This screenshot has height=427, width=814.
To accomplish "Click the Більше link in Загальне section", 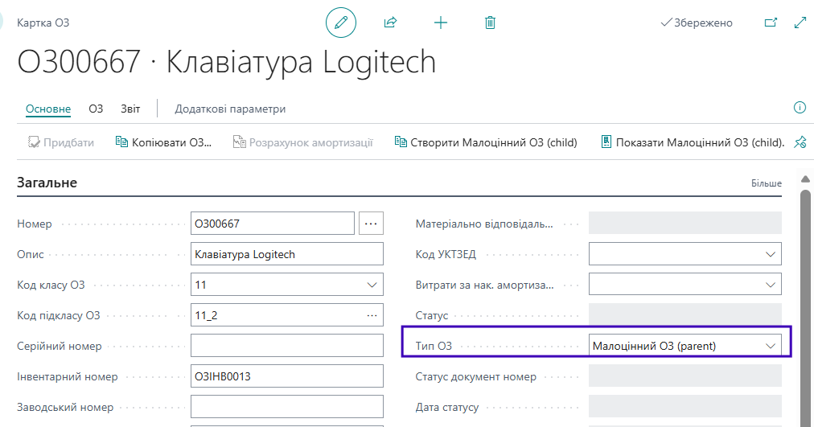I will click(766, 183).
